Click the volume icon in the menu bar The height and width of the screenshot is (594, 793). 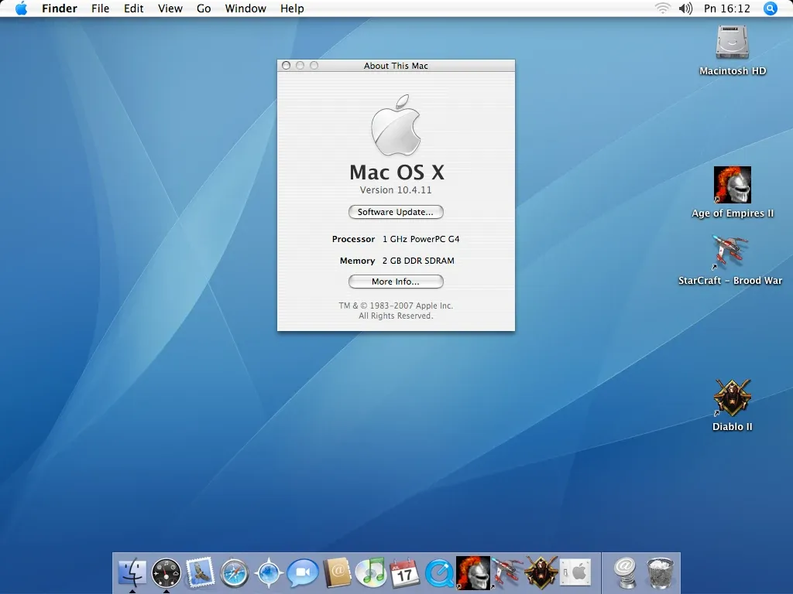[685, 9]
